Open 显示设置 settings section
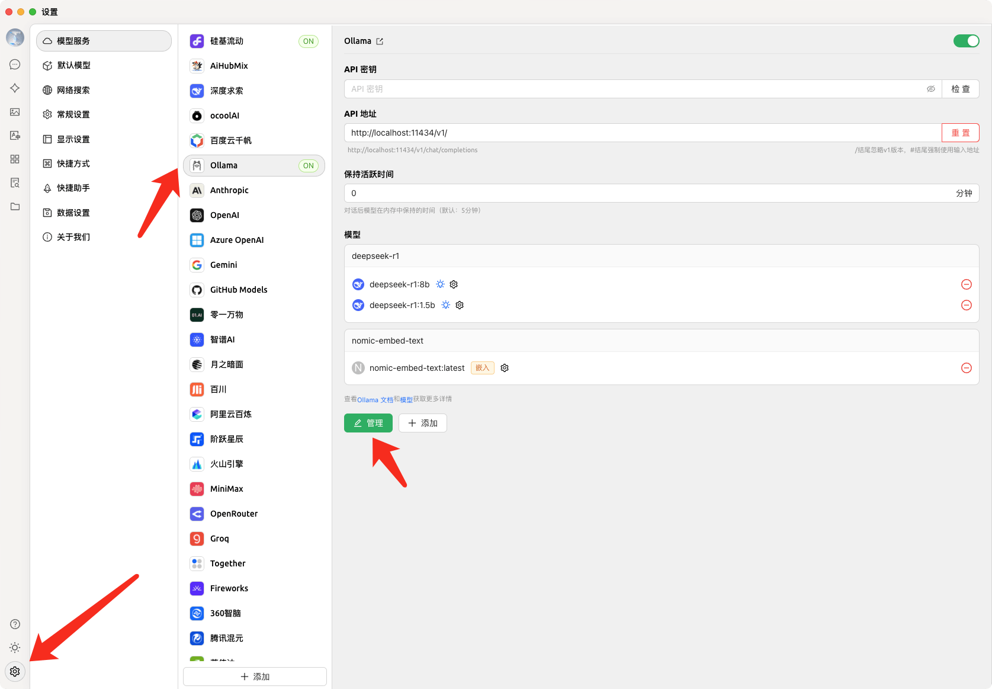The image size is (992, 689). (104, 139)
